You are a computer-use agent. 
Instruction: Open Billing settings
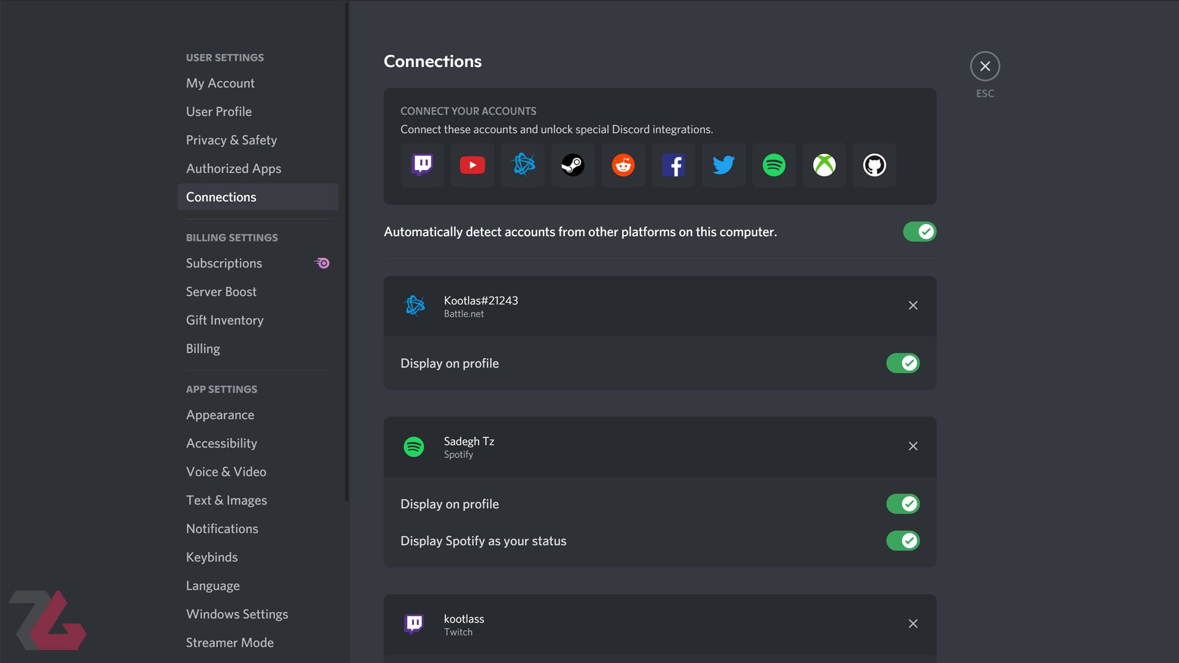click(x=258, y=349)
